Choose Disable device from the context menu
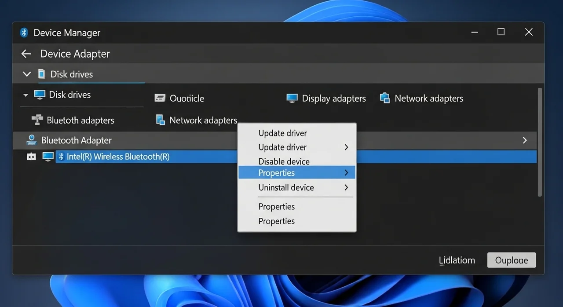This screenshot has width=563, height=307. click(x=284, y=161)
